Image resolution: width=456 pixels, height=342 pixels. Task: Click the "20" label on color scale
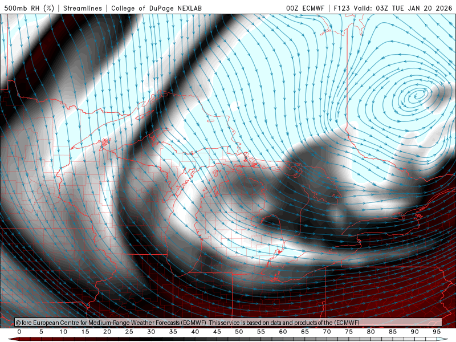[107, 332]
